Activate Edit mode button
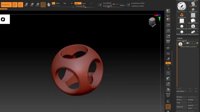The width and height of the screenshot is (200, 112). click(x=15, y=5)
